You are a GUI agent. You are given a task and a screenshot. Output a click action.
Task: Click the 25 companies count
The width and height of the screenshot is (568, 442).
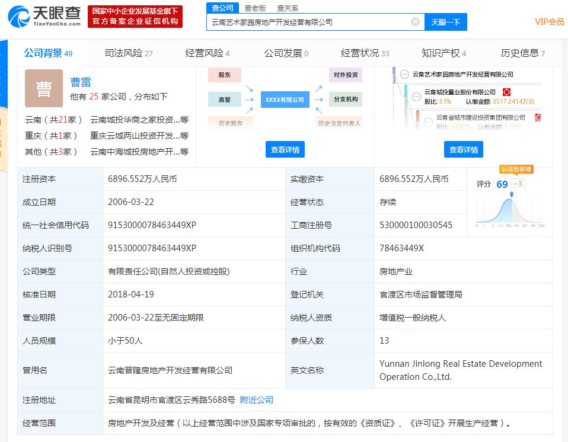coord(94,97)
